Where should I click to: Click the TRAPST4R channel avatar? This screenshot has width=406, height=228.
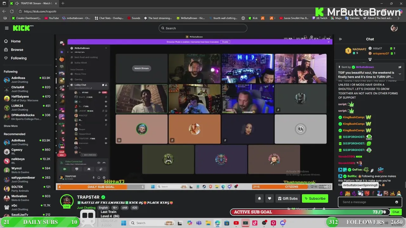pyautogui.click(x=67, y=201)
